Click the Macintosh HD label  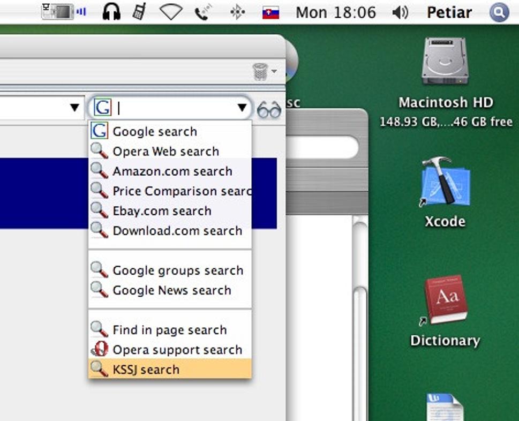(x=446, y=103)
